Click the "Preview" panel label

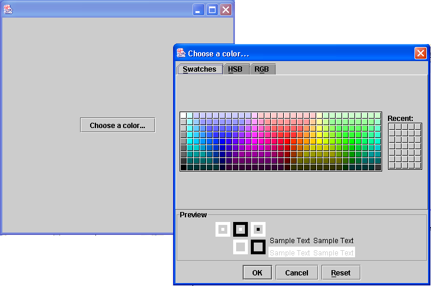pos(193,215)
